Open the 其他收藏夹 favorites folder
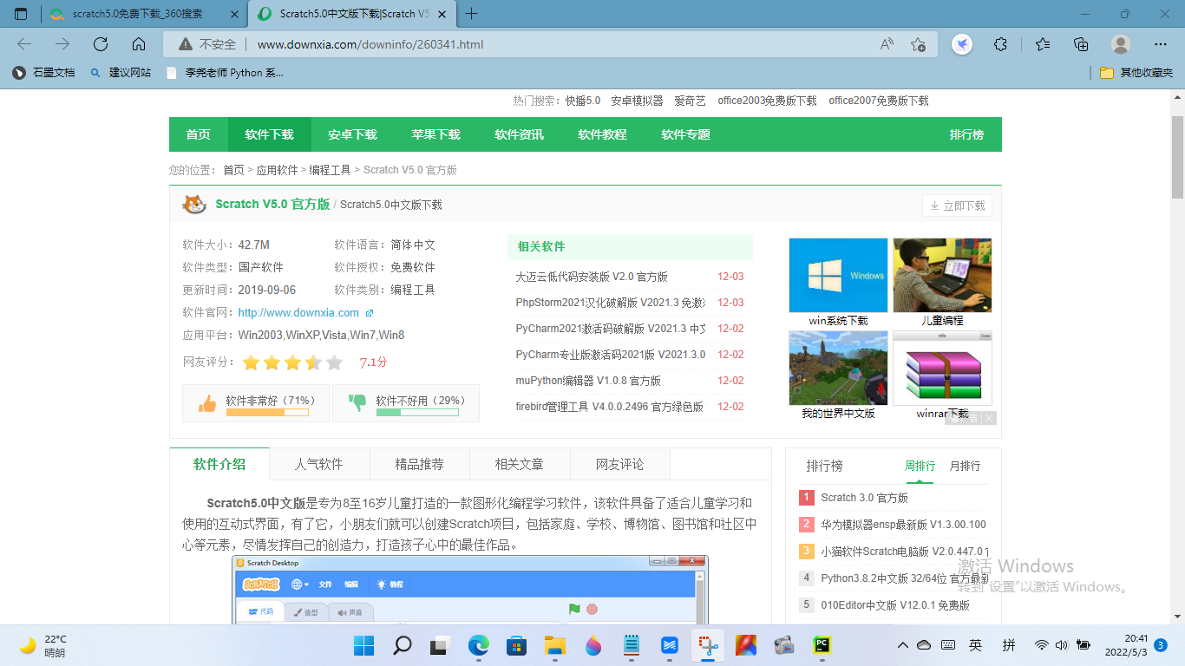The width and height of the screenshot is (1185, 666). coord(1136,73)
